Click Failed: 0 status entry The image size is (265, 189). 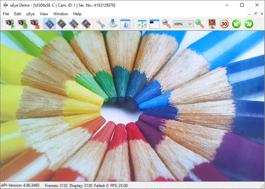pos(101,185)
